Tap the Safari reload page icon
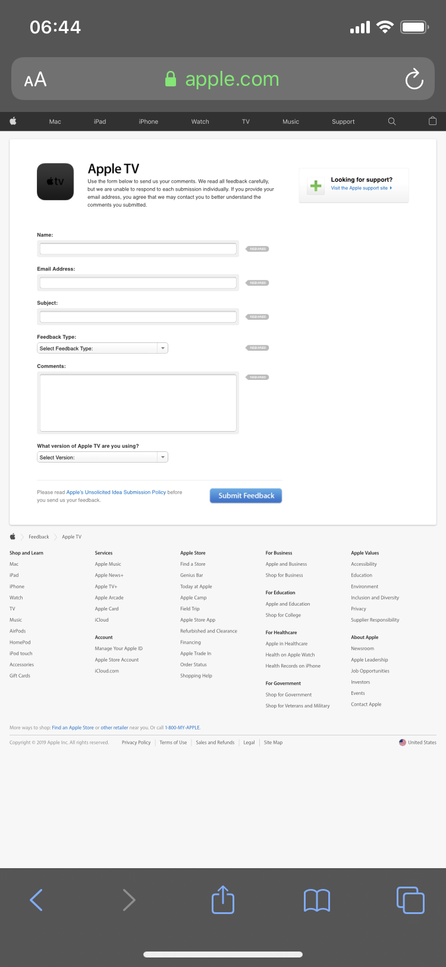This screenshot has height=967, width=446. (414, 79)
